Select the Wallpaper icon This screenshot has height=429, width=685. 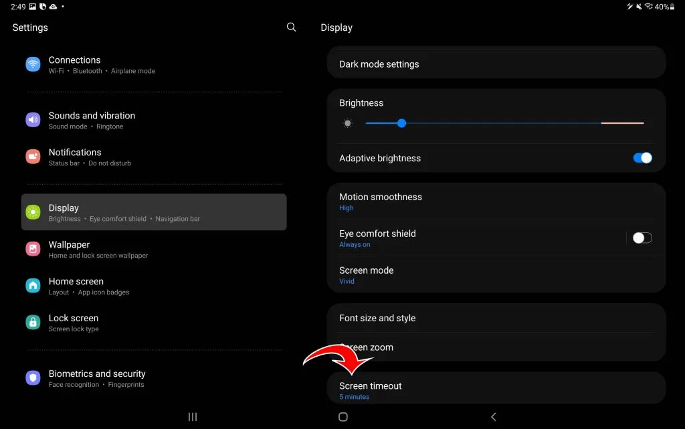pyautogui.click(x=33, y=249)
